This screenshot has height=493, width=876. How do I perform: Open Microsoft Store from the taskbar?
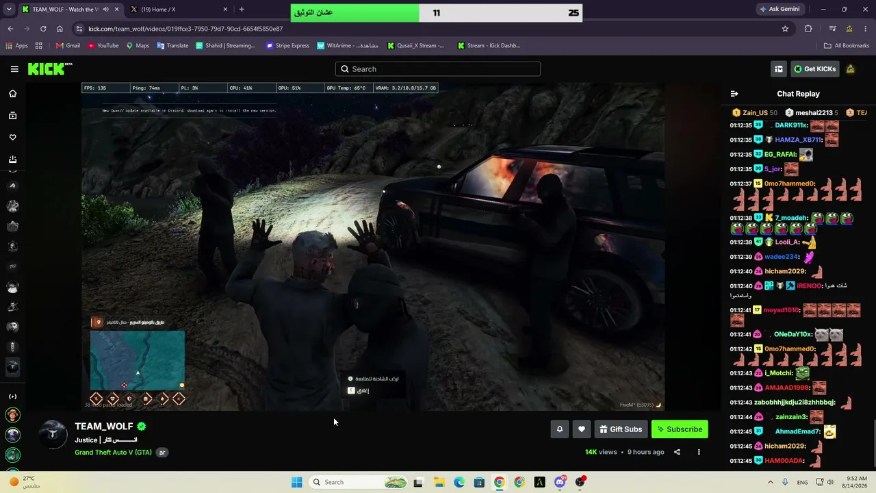tap(479, 482)
